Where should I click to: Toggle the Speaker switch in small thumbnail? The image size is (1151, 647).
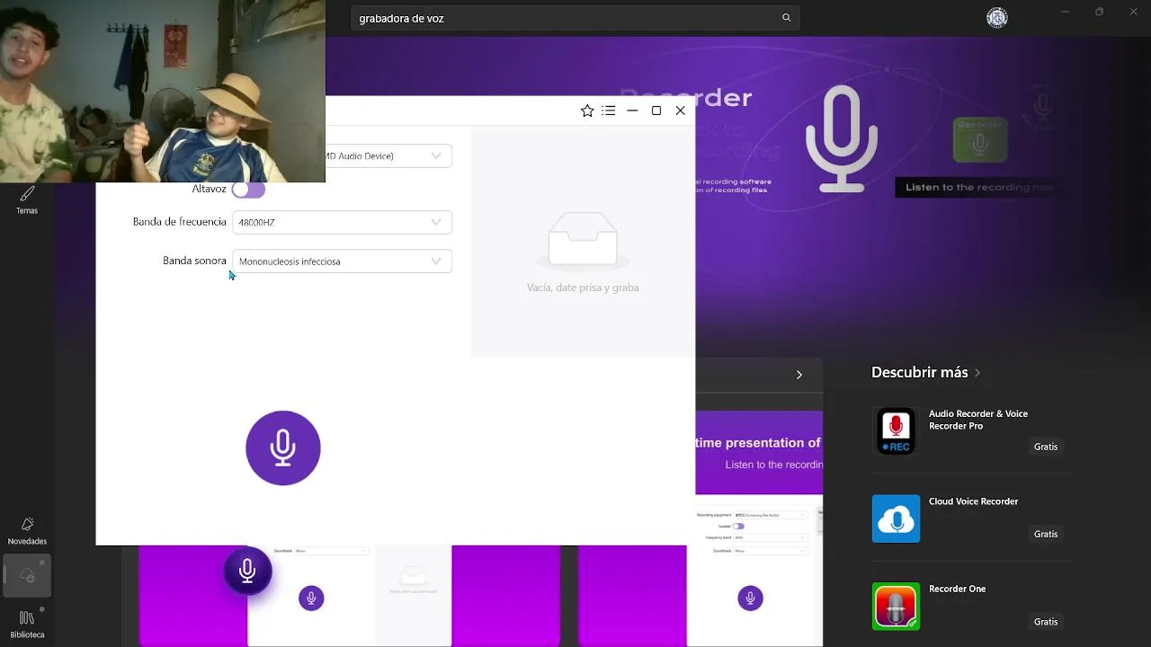point(738,526)
